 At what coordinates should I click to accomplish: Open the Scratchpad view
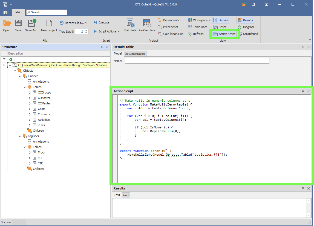click(x=248, y=34)
